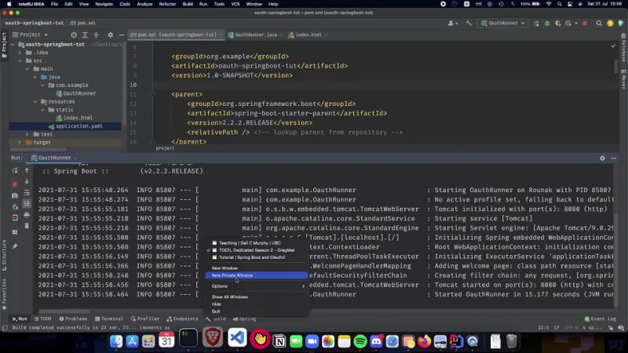
Task: Collapse all icon in Project panel
Action: (x=96, y=35)
